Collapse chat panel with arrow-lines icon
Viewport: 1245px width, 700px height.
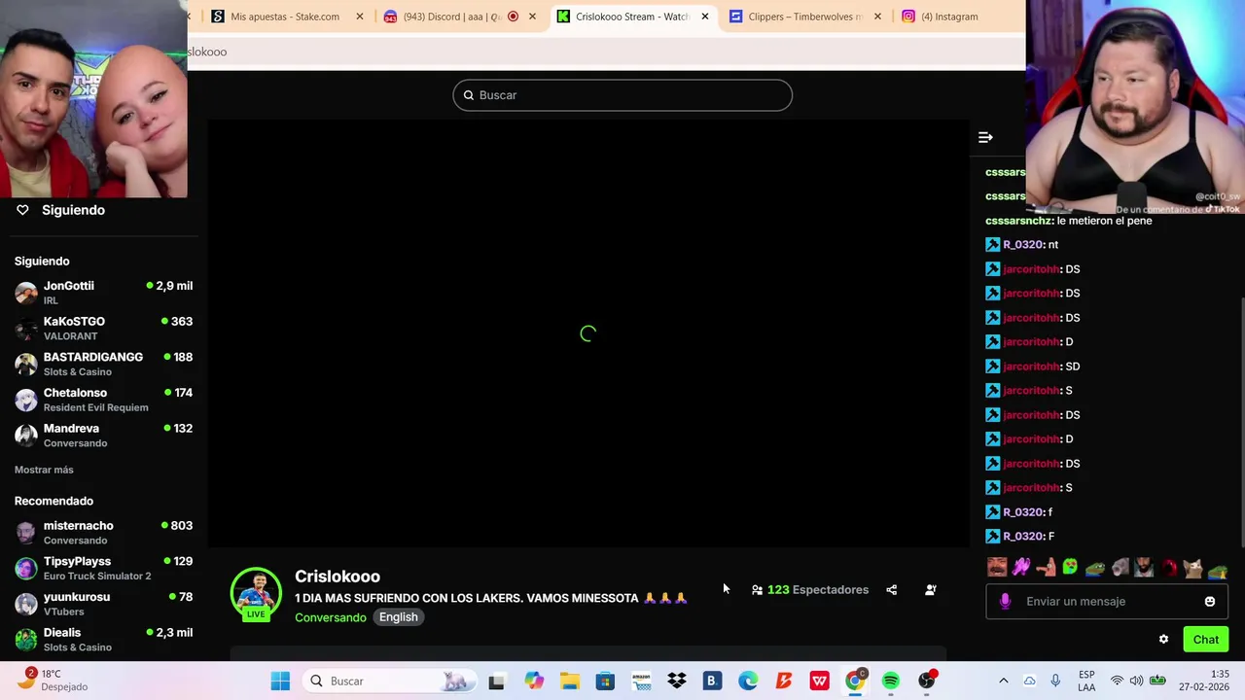pyautogui.click(x=985, y=137)
